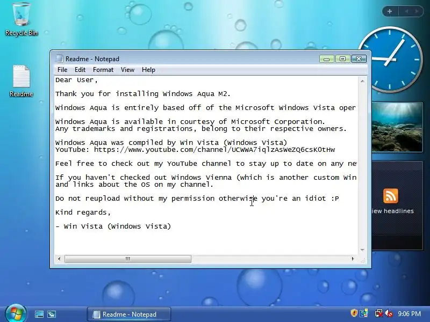
Task: Click the Windows sidebar tray icon
Action: point(364,313)
